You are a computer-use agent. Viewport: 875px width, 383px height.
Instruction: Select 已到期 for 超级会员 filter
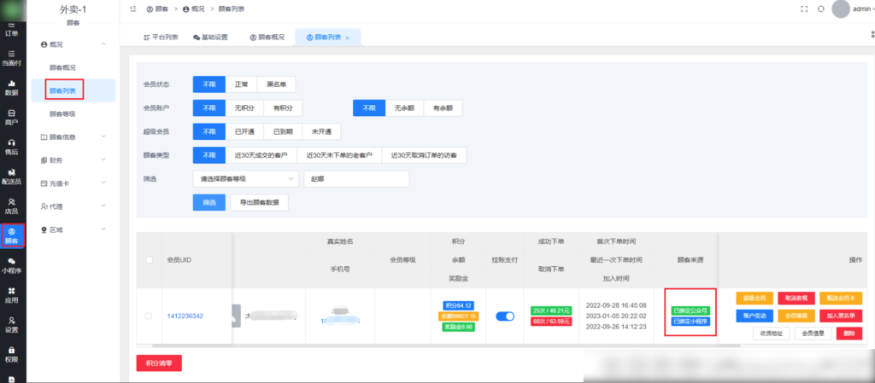[x=283, y=132]
